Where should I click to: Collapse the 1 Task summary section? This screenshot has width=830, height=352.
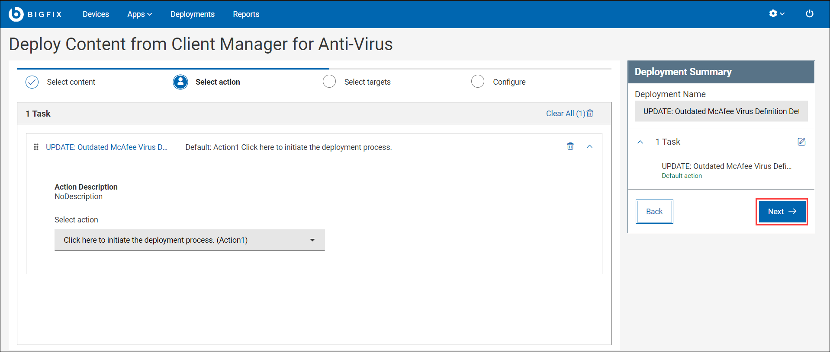[x=640, y=142]
